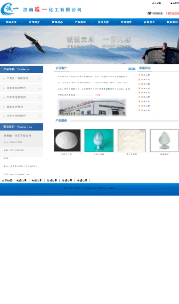Open the 公司简介 navigation item

[34, 22]
